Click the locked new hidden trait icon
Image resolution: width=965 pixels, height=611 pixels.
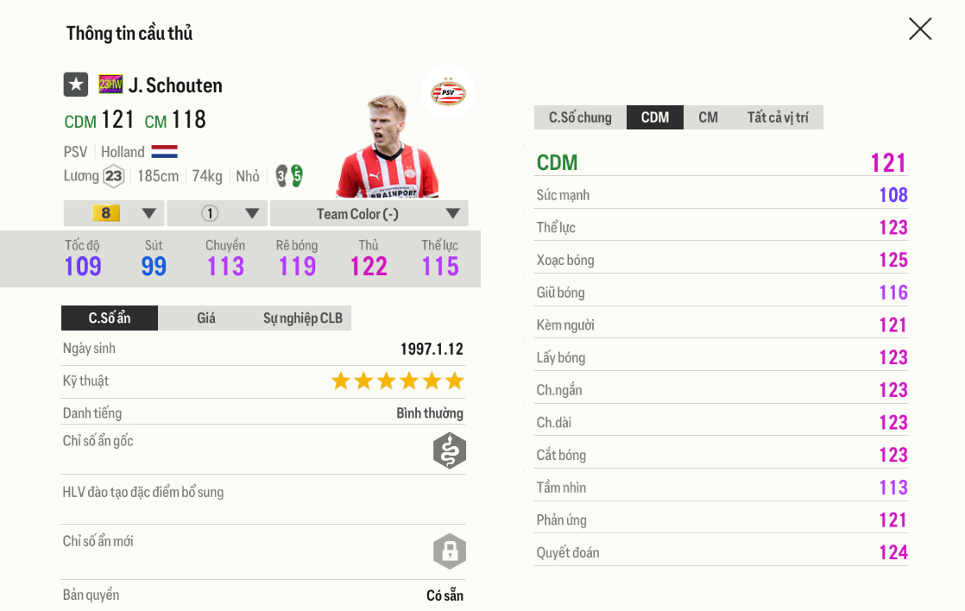click(x=449, y=551)
